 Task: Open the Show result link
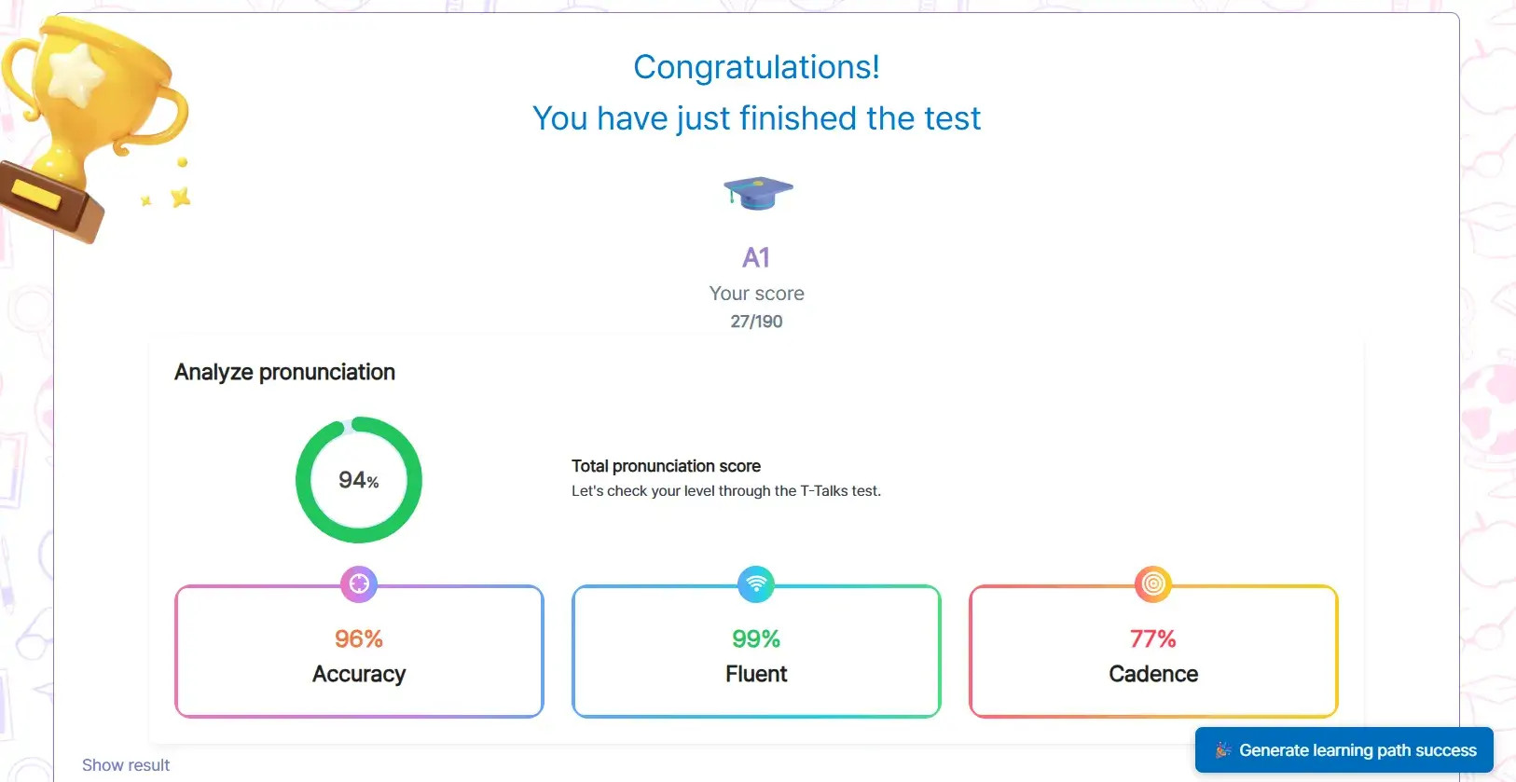click(x=126, y=765)
